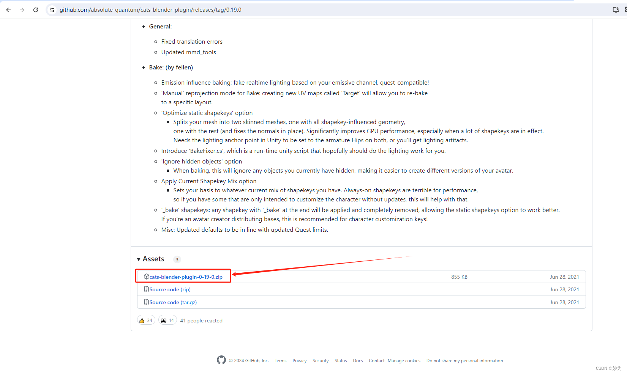Click the '855 KB' file size text
The image size is (627, 374).
(x=459, y=277)
